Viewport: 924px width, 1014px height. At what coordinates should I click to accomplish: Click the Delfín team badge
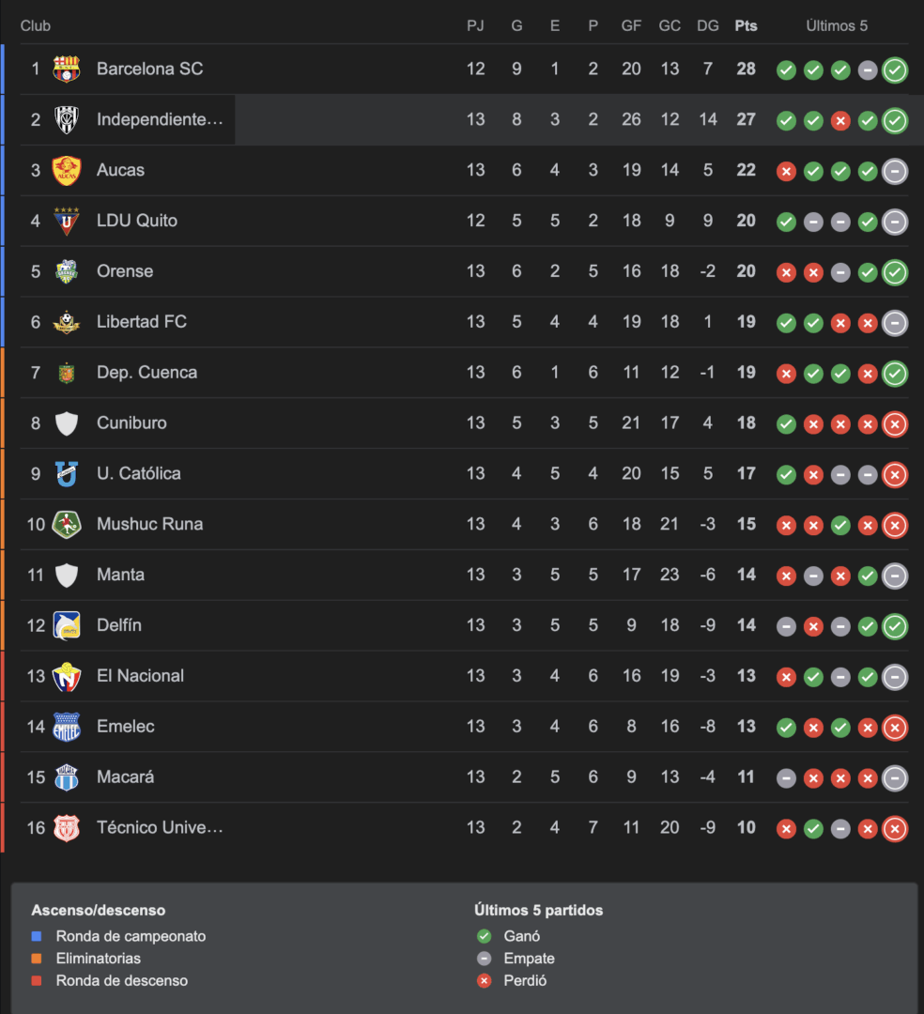tap(67, 625)
